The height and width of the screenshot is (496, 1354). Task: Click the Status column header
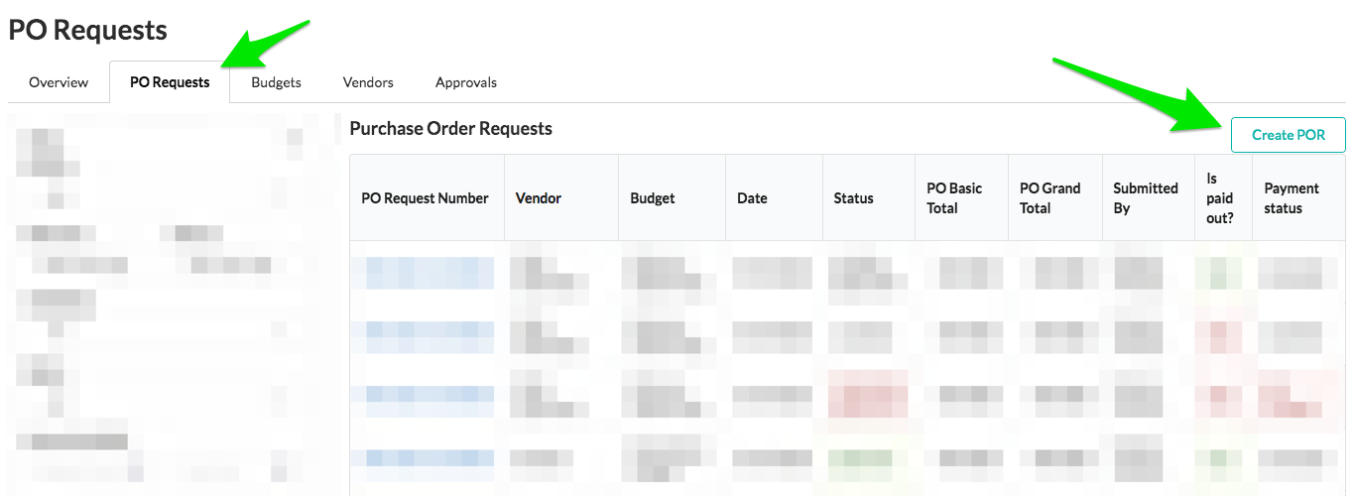[853, 198]
